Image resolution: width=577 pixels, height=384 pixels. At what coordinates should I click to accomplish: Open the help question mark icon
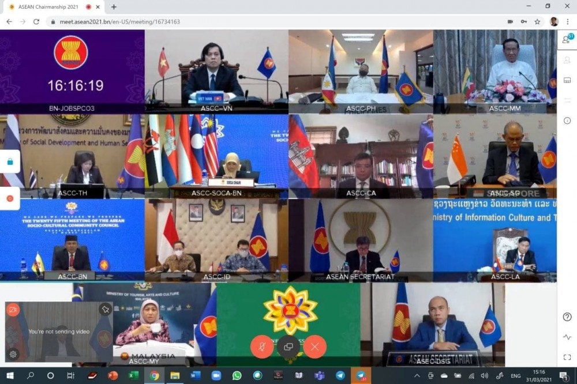pos(567,317)
